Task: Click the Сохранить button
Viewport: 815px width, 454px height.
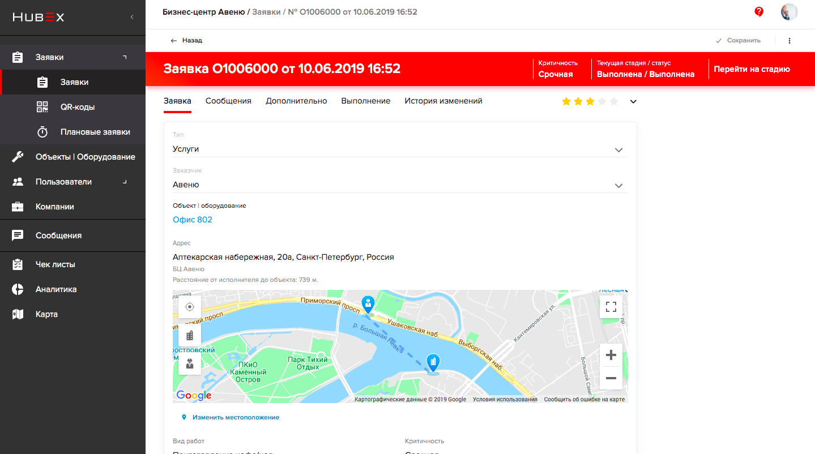Action: 738,41
